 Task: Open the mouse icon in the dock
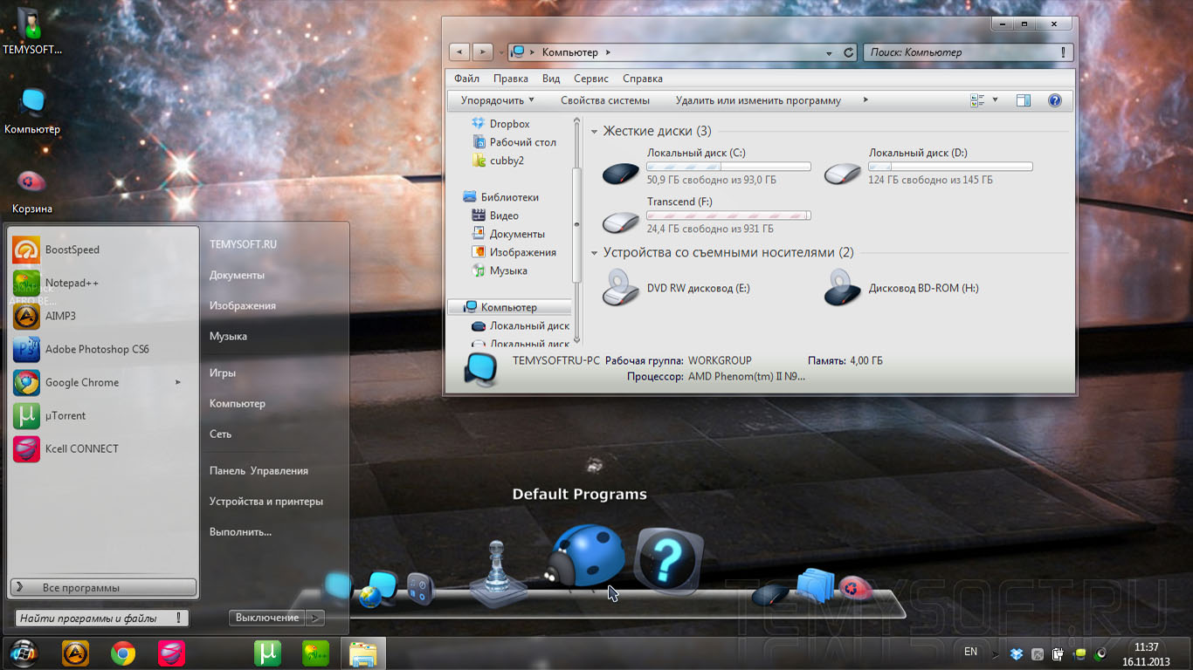point(771,596)
